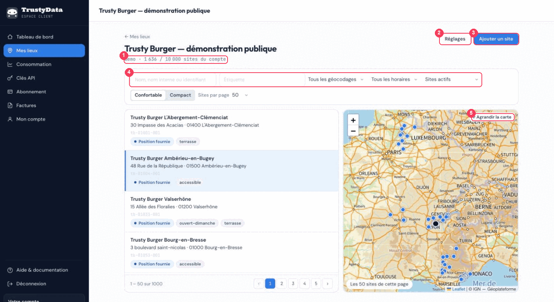This screenshot has height=302, width=554.
Task: Click the 'Les 50 sites de cette page' label
Action: (379, 284)
